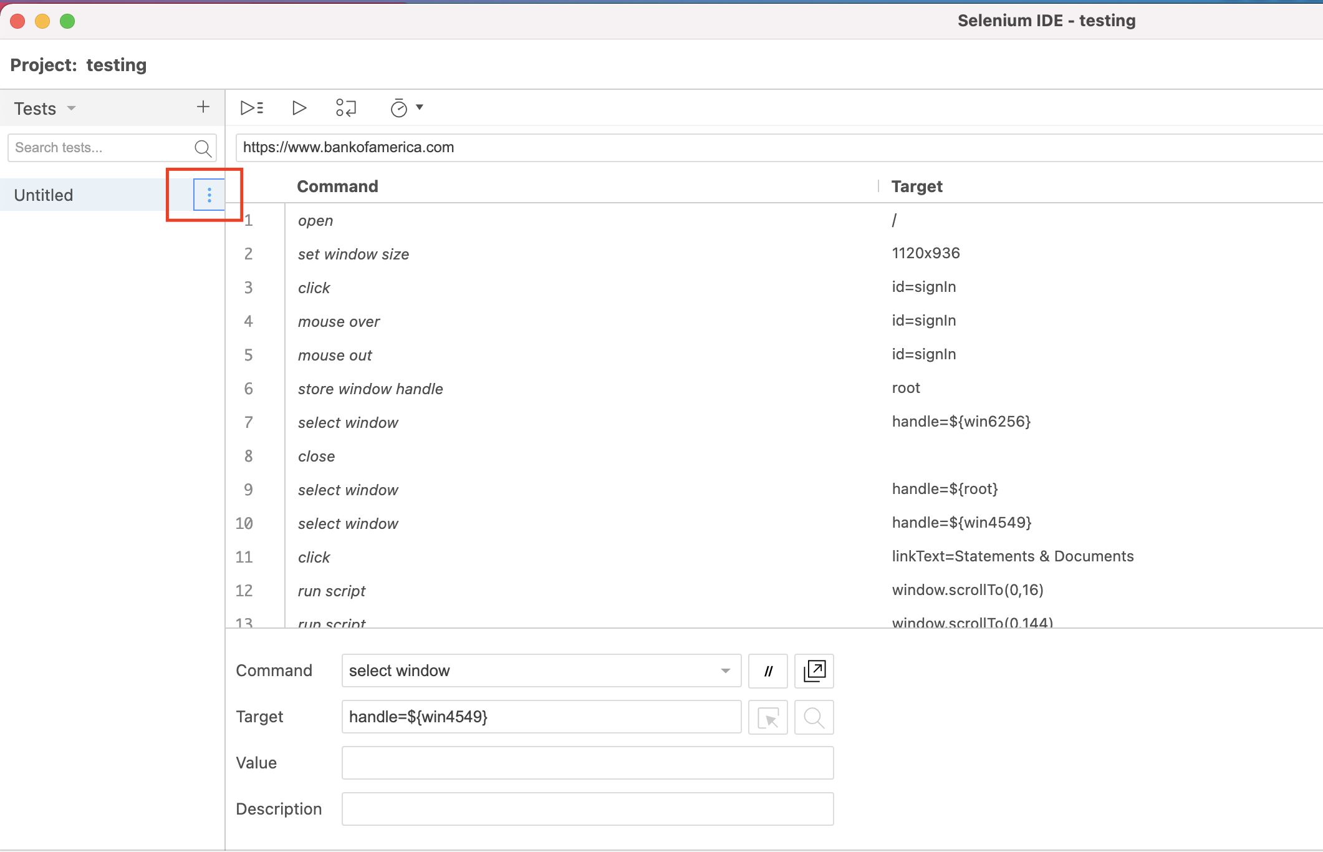Select target element in the browser page
The image size is (1323, 852).
coord(767,717)
